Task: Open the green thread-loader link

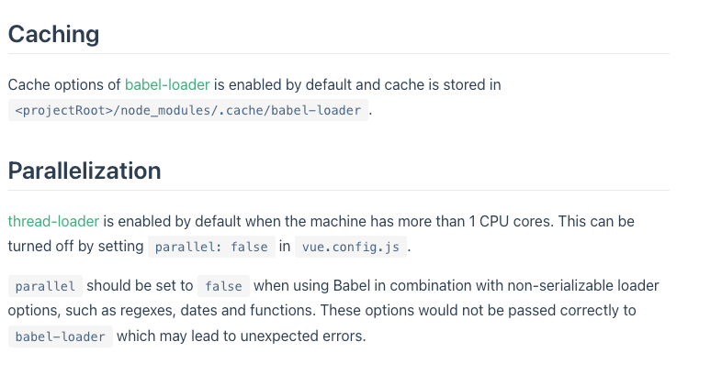Action: point(53,221)
